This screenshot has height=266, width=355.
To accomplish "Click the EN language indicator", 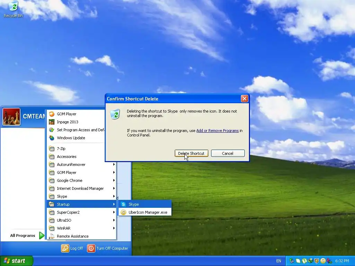I will click(278, 261).
